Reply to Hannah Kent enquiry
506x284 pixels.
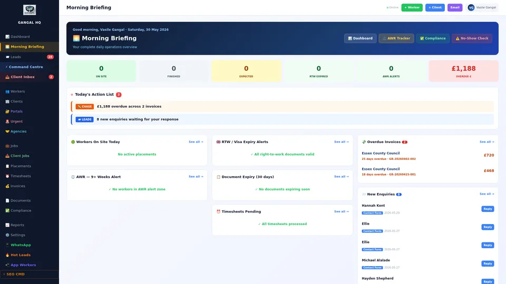point(488,209)
